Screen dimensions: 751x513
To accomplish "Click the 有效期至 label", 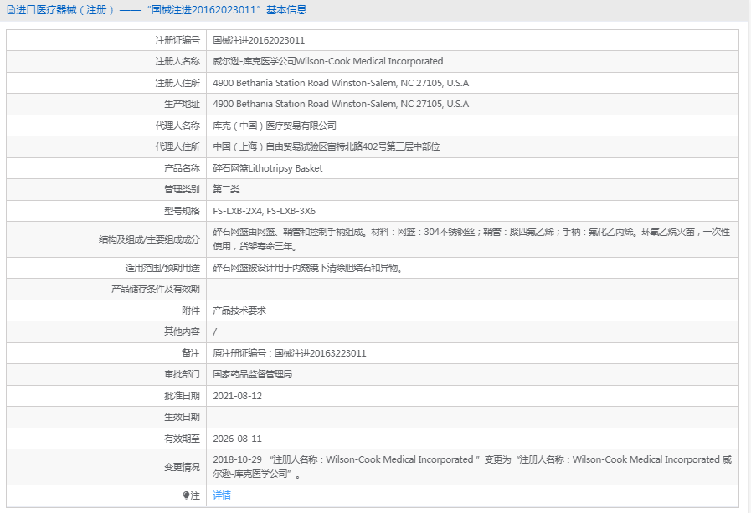I will click(182, 439).
